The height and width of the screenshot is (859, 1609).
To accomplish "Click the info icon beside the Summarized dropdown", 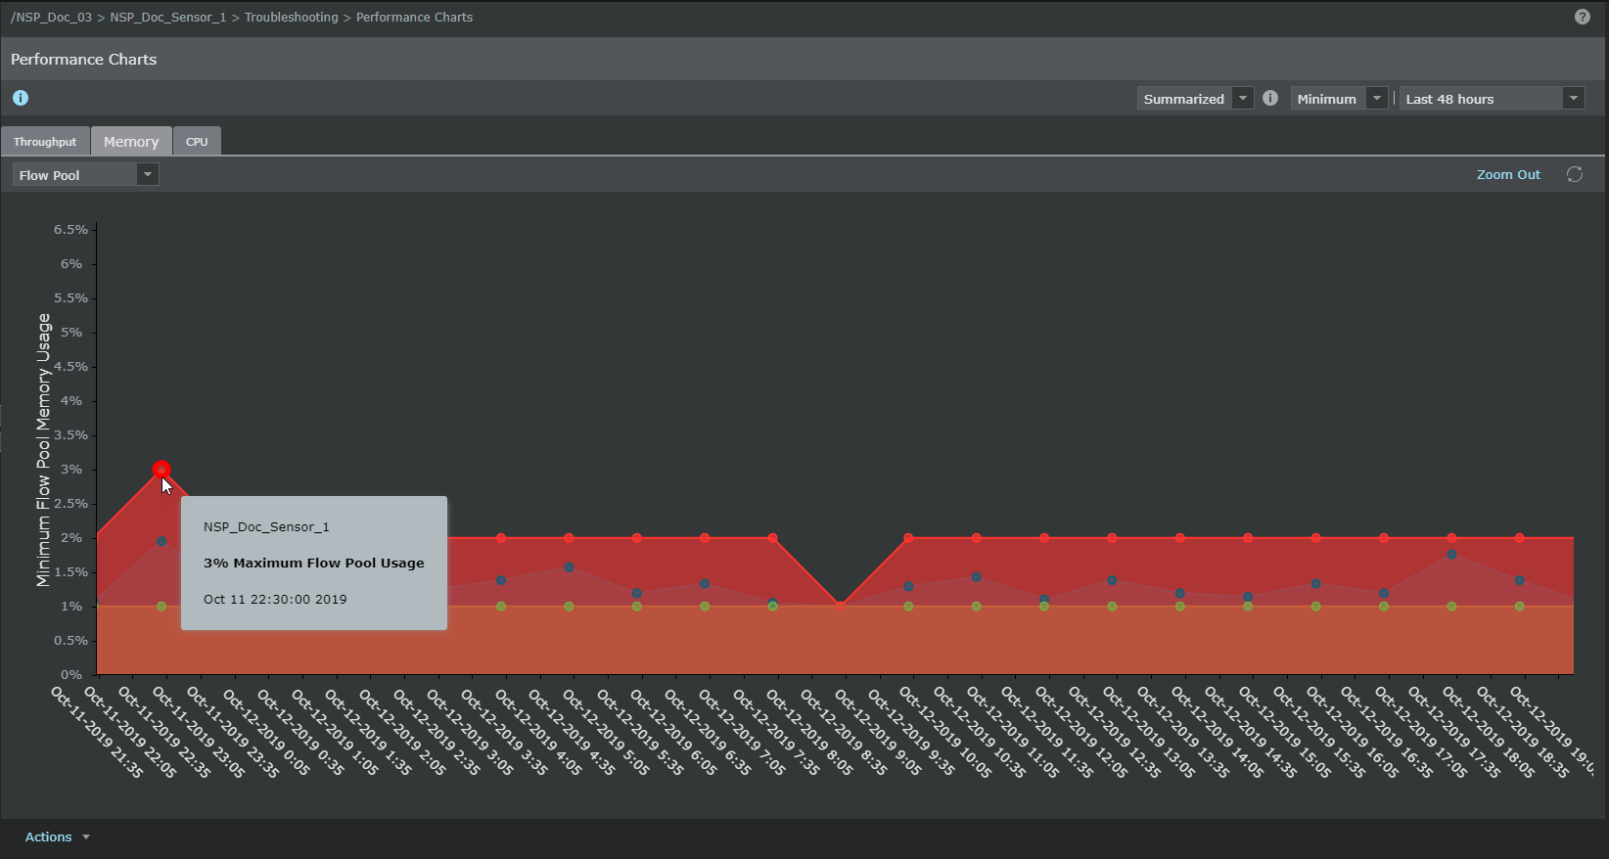I will [1270, 98].
